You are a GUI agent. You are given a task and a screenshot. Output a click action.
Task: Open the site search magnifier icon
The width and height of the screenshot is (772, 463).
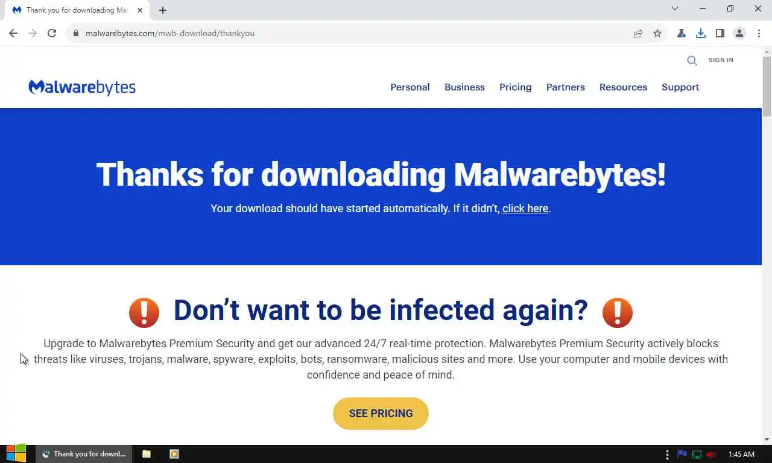point(692,60)
